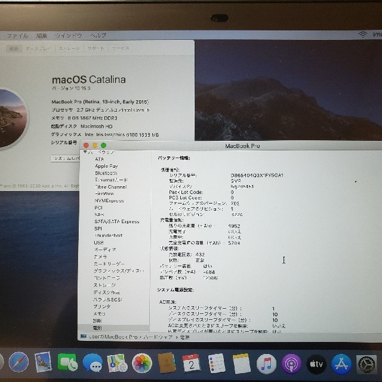Click the macOS Catalina artwork image

(13, 118)
